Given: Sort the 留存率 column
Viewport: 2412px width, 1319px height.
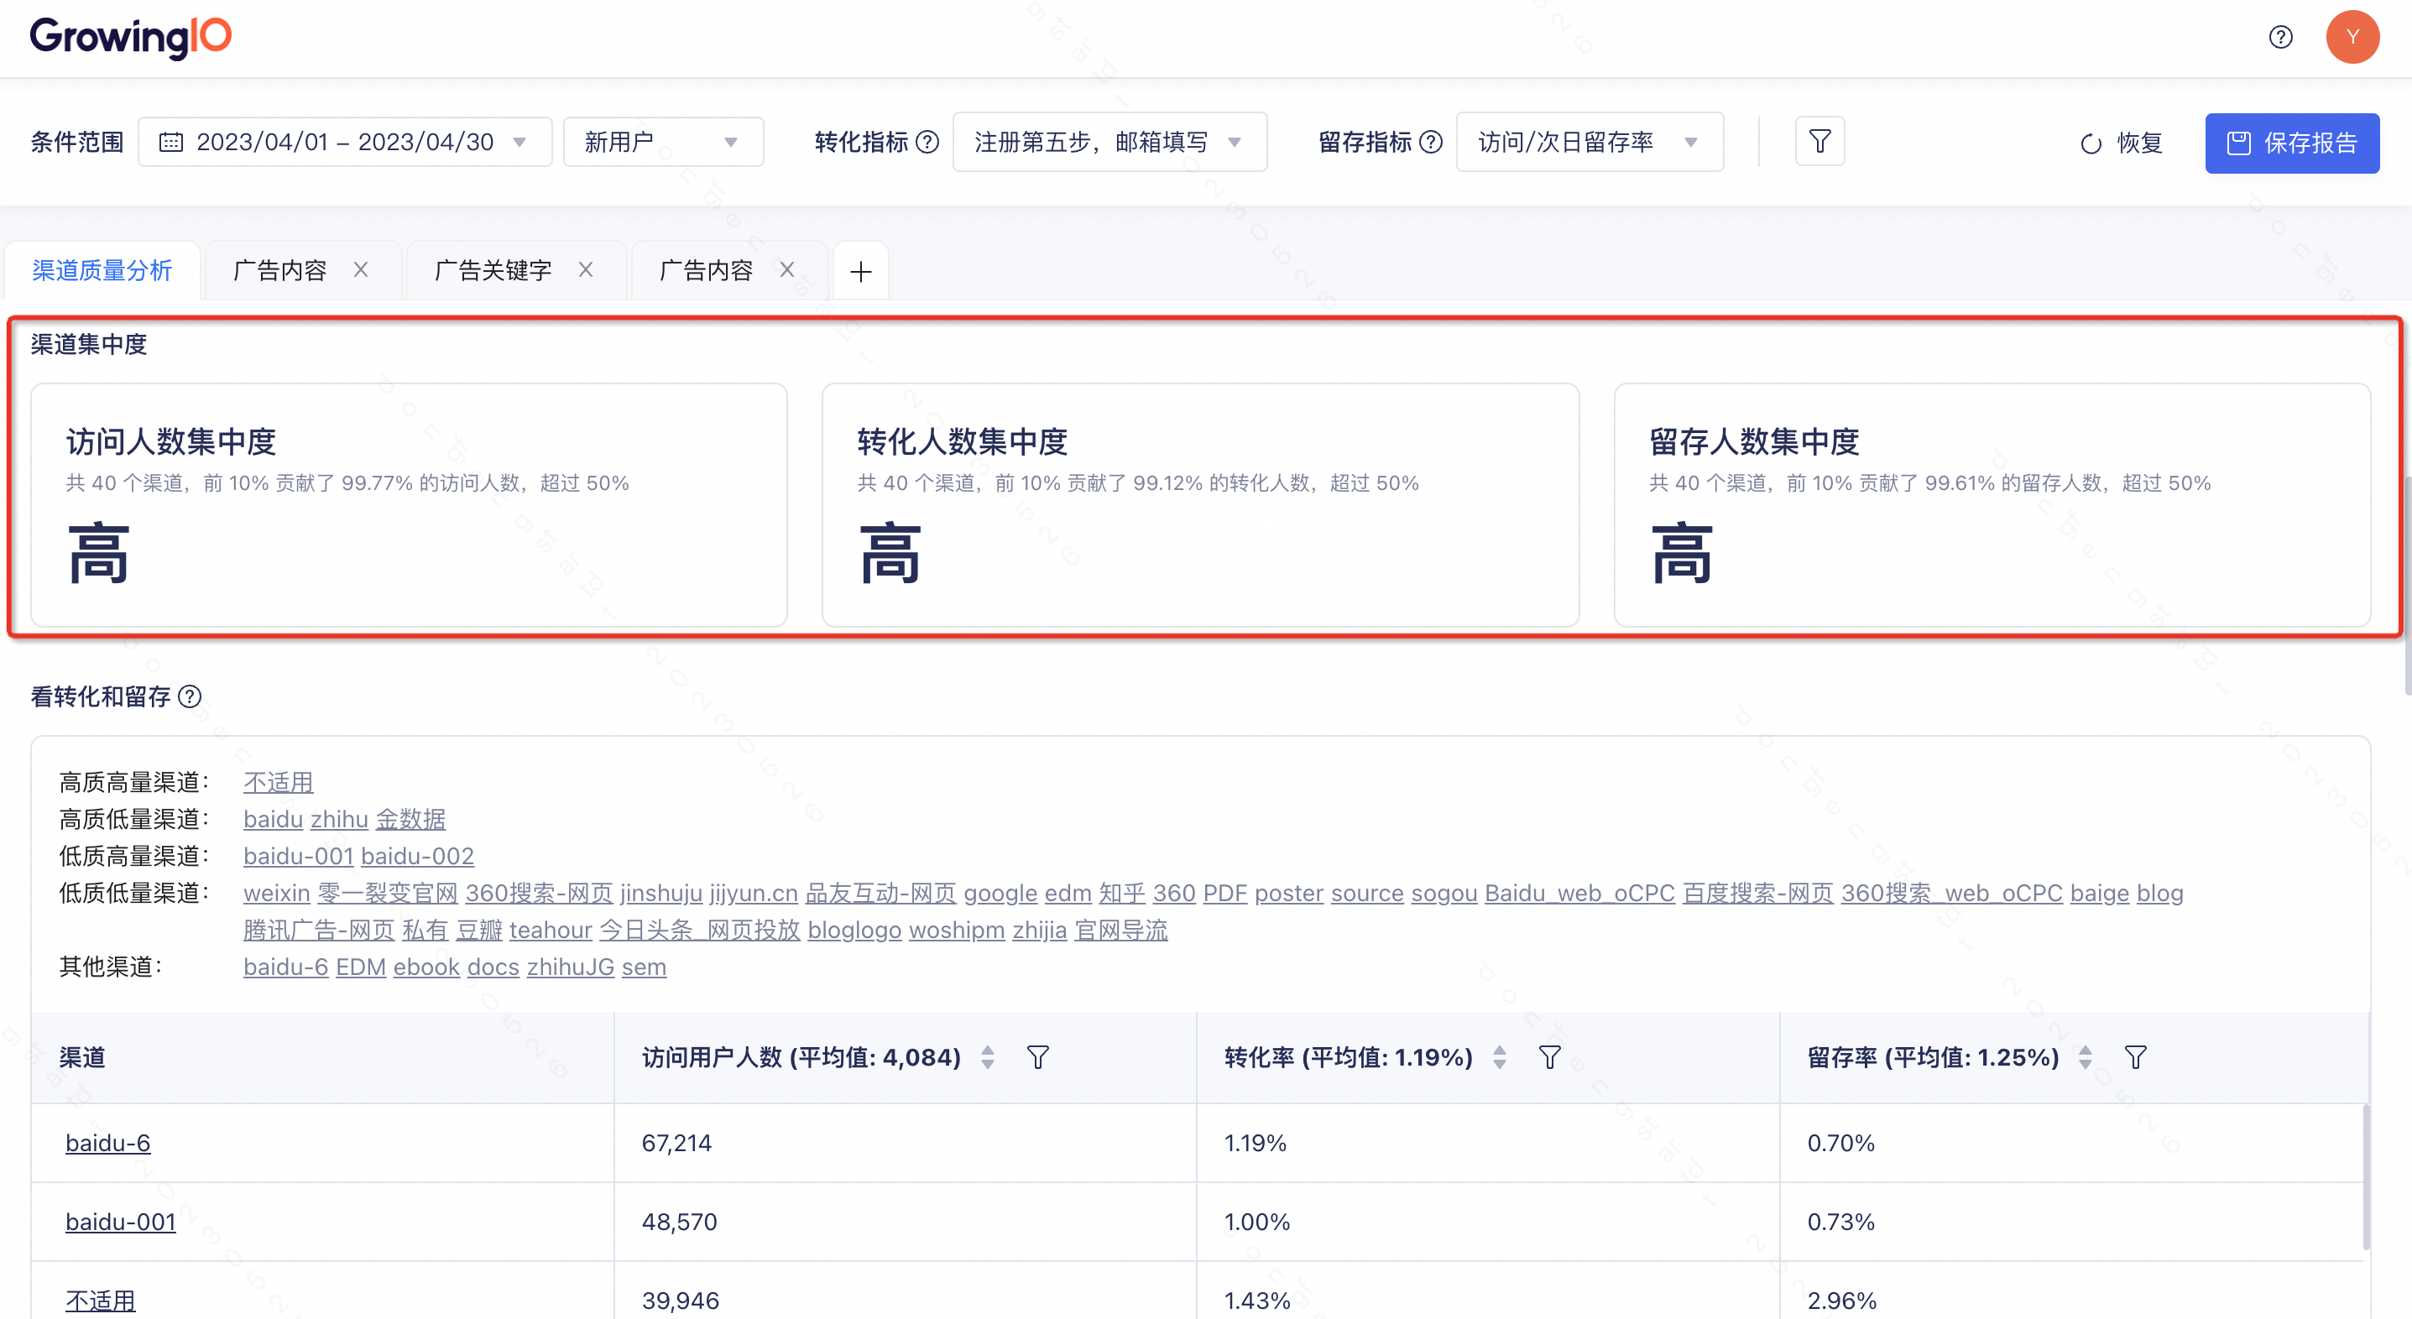Looking at the screenshot, I should coord(2086,1058).
